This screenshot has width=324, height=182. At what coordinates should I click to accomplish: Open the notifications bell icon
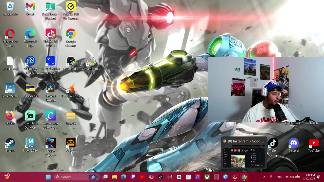318,177
